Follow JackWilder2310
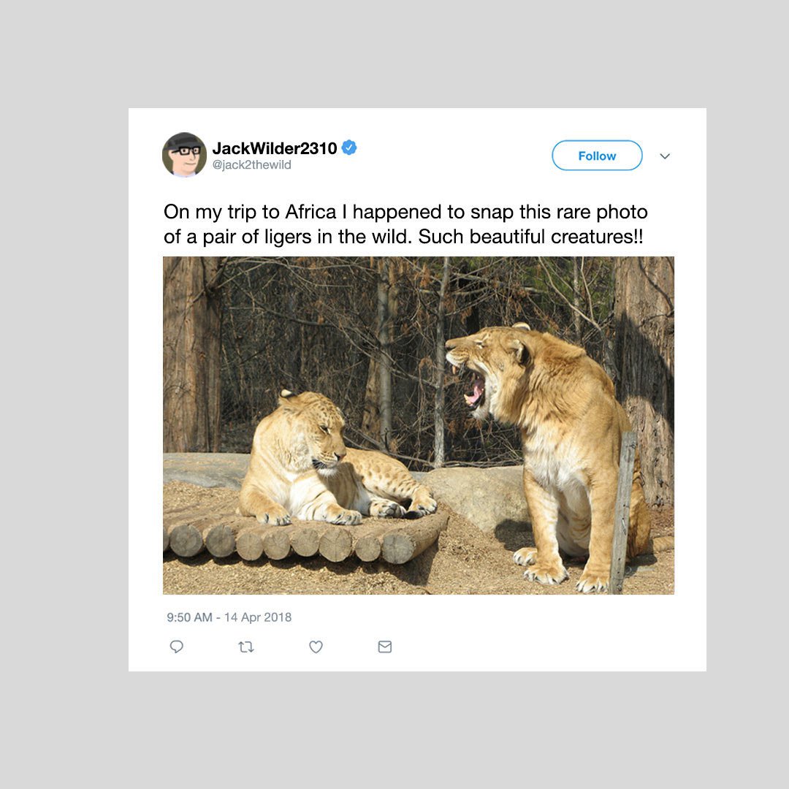The width and height of the screenshot is (789, 789). [597, 156]
